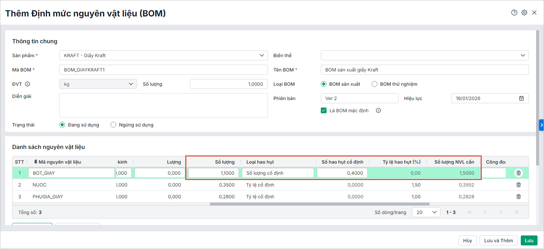Click the Số lượng NVL cần column header
Image resolution: width=544 pixels, height=249 pixels.
pos(454,162)
